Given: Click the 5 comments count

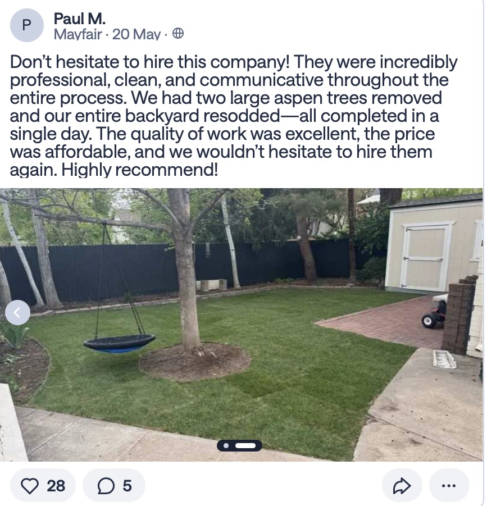Looking at the screenshot, I should tap(127, 486).
